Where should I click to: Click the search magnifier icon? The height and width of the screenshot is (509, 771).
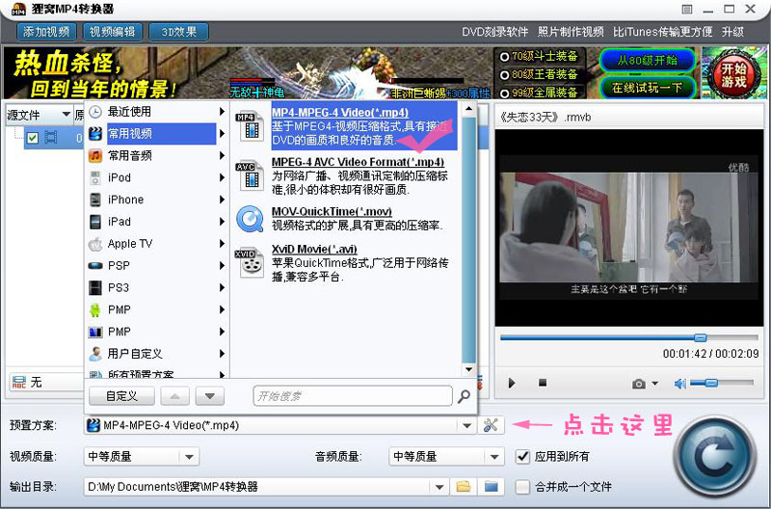pos(464,396)
